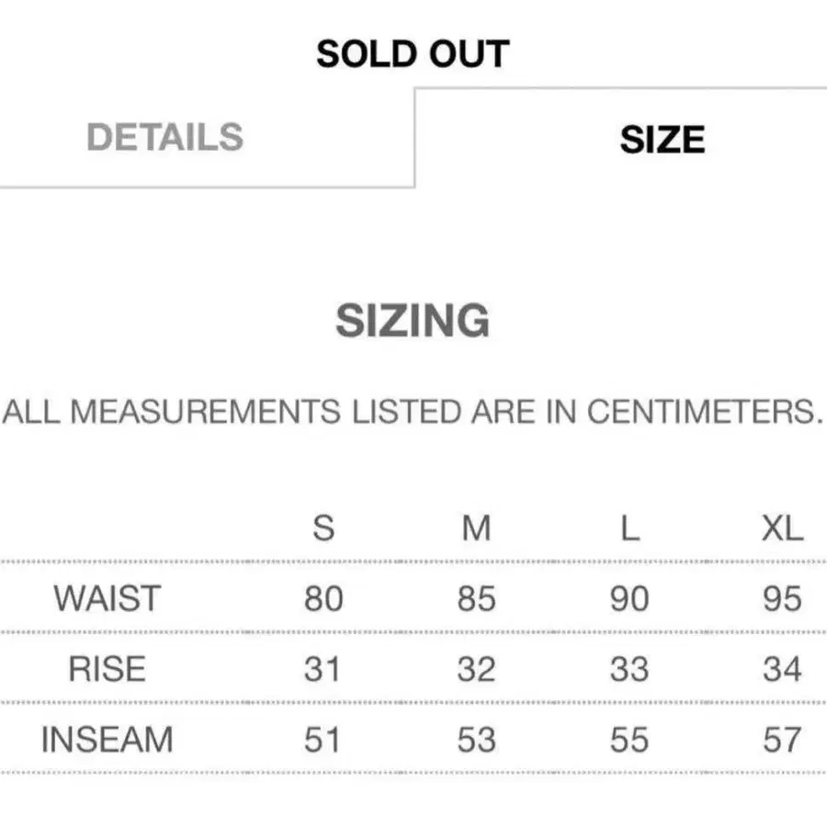Image resolution: width=827 pixels, height=827 pixels.
Task: Click the waist value 95 for size XL
Action: point(782,598)
